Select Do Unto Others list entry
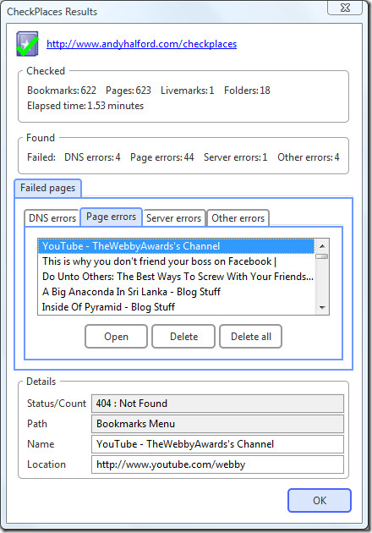The image size is (372, 533). 177,277
